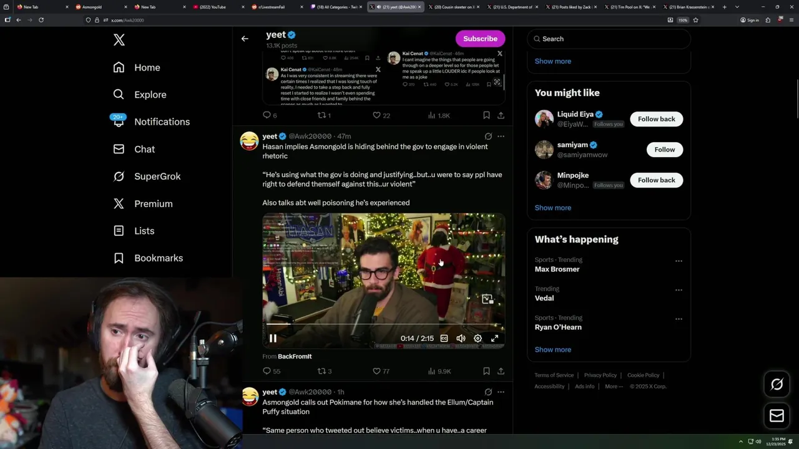Reload the page in browser toolbar
This screenshot has height=449, width=799.
pyautogui.click(x=41, y=20)
